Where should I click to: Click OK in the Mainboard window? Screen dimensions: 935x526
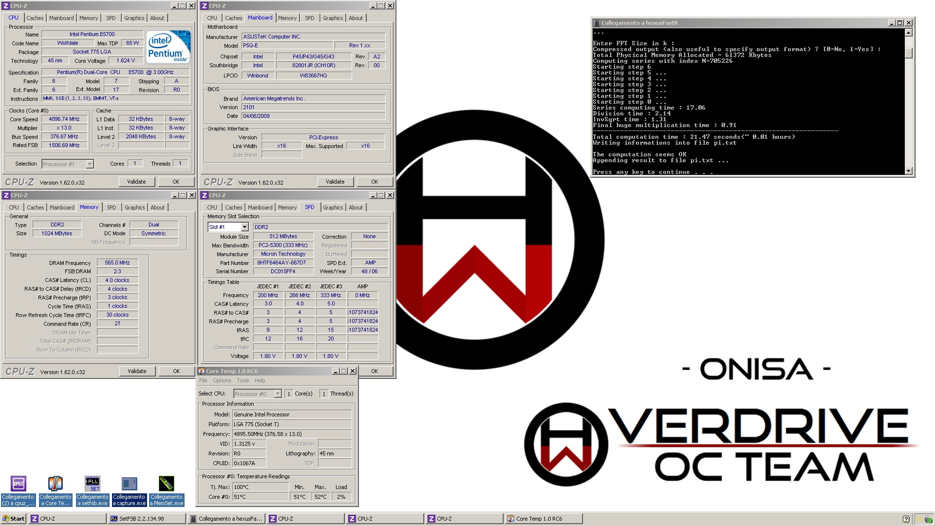click(374, 182)
